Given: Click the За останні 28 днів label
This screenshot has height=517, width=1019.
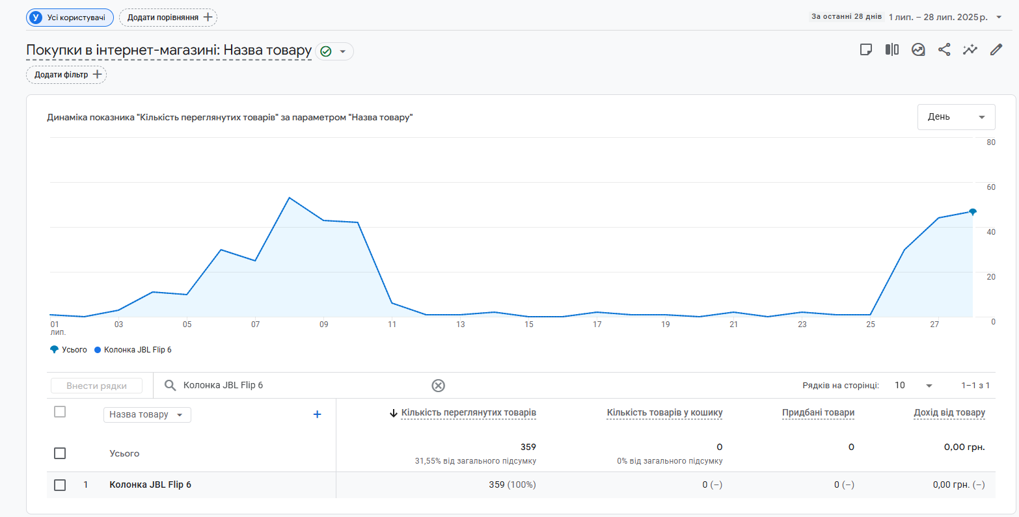Looking at the screenshot, I should (847, 17).
